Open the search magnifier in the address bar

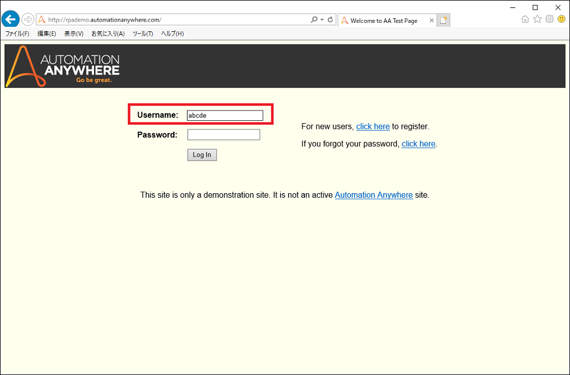[x=314, y=19]
